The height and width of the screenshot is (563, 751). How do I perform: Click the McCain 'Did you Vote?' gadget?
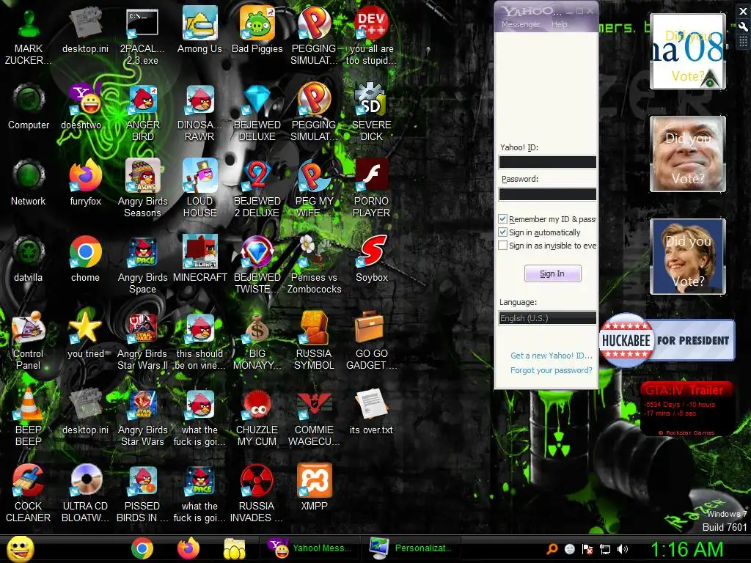688,154
